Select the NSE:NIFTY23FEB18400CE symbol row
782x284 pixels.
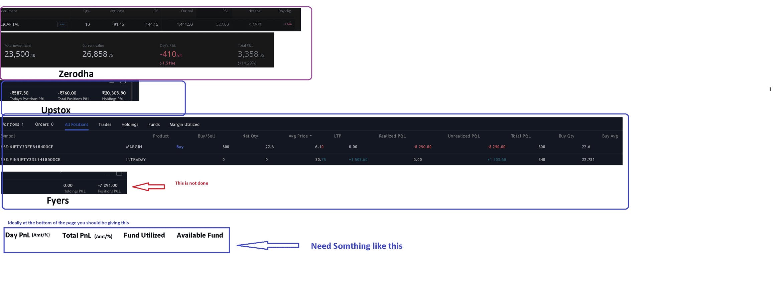[x=27, y=147]
